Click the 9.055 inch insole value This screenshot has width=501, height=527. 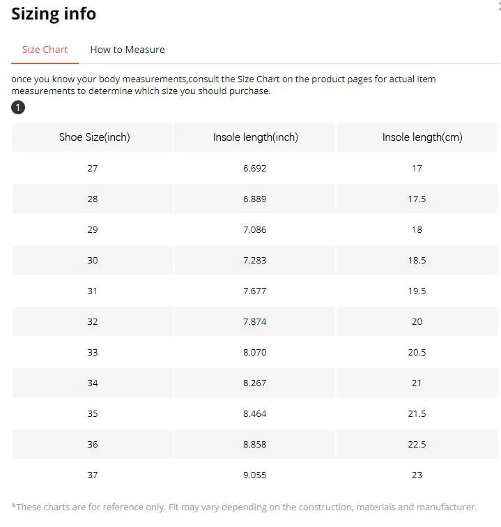(x=255, y=475)
